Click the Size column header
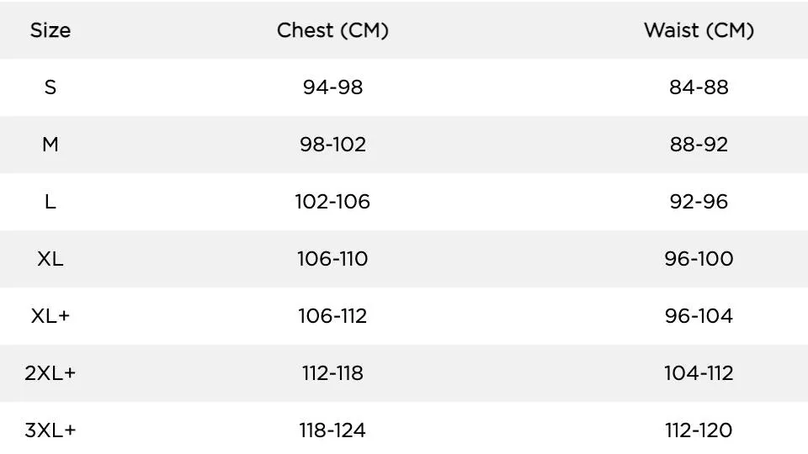 50,30
